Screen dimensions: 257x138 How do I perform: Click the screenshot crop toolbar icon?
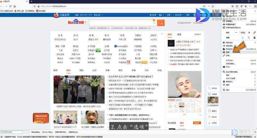pos(246,6)
